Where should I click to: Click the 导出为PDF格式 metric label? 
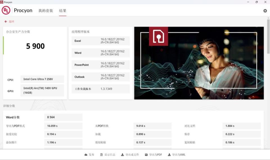pyautogui.click(x=15, y=126)
